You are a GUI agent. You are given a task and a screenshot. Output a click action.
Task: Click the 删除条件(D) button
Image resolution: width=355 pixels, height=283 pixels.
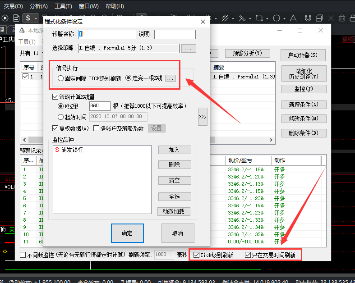304,133
